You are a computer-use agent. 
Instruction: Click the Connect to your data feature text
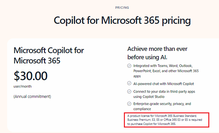point(164,94)
